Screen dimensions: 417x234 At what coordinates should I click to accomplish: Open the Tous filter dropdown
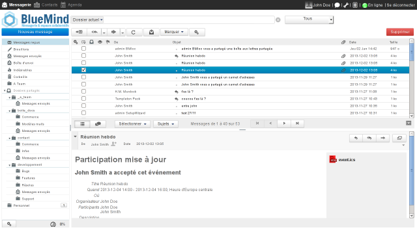(309, 19)
